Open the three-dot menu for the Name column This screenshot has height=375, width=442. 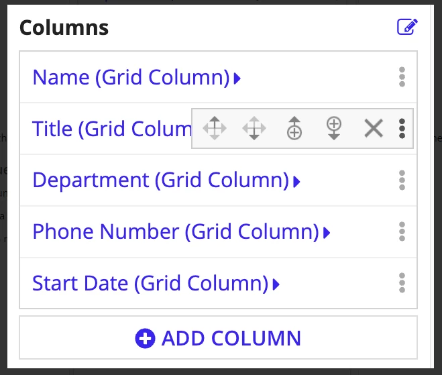pyautogui.click(x=402, y=77)
